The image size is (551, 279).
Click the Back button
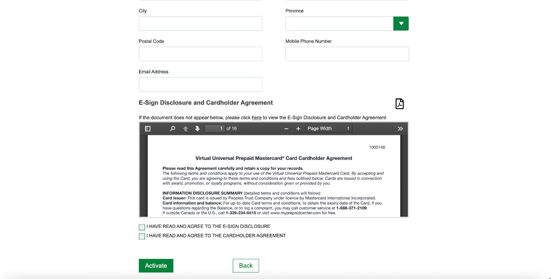click(x=246, y=266)
